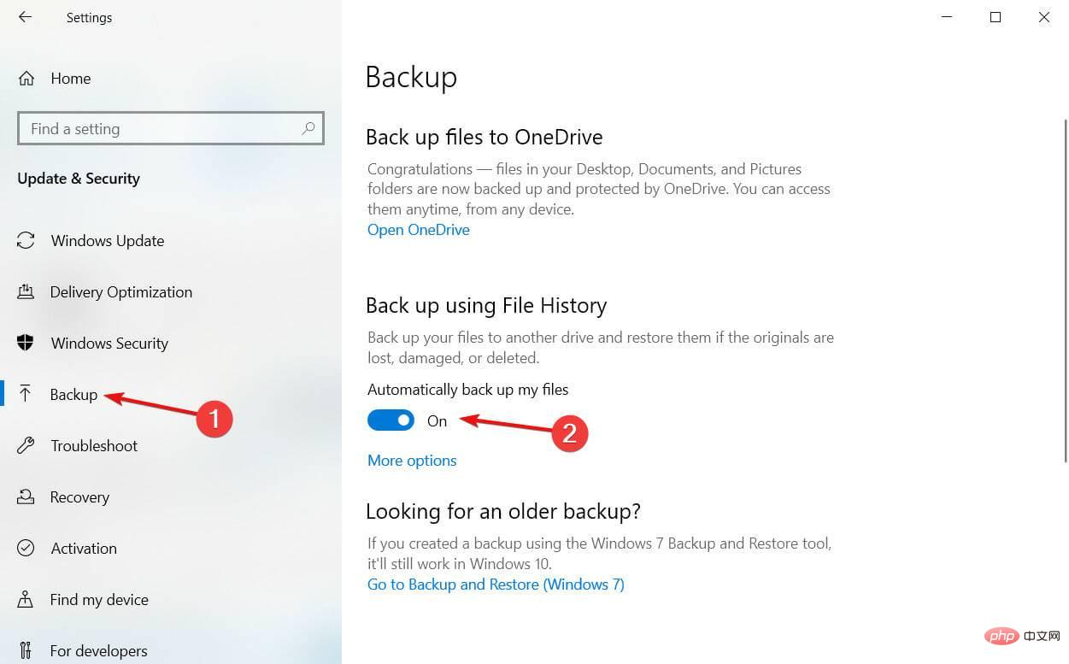This screenshot has width=1069, height=664.
Task: Select the Backup section icon
Action: coord(25,394)
